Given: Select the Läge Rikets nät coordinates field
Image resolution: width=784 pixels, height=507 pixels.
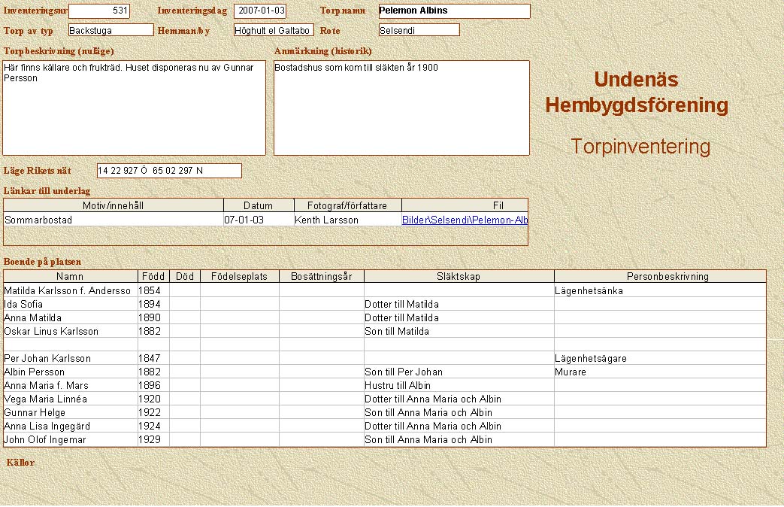Looking at the screenshot, I should [169, 171].
